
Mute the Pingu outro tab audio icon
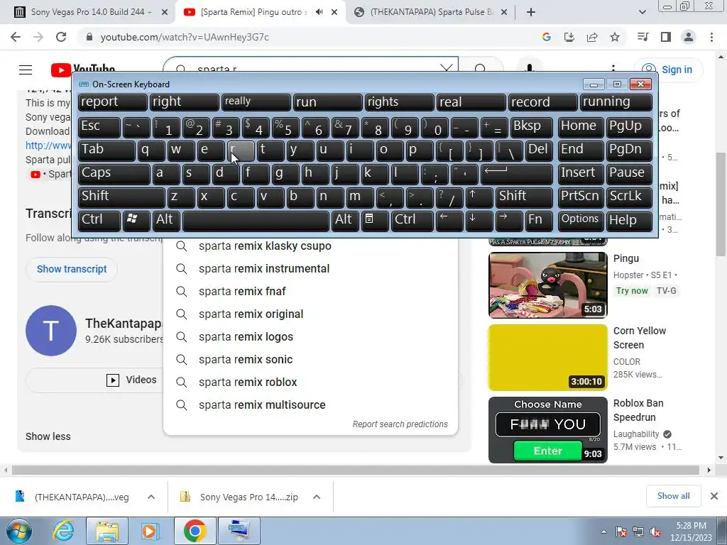pyautogui.click(x=319, y=12)
